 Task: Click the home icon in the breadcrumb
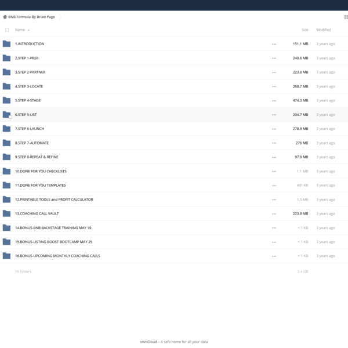5,17
